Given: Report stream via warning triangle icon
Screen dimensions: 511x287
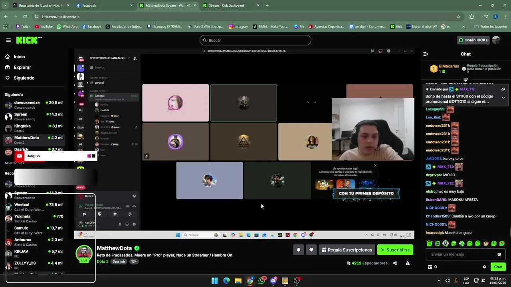Looking at the screenshot, I should click(408, 263).
